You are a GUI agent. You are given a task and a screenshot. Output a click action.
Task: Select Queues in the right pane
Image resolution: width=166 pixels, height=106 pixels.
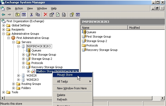tap(91, 32)
